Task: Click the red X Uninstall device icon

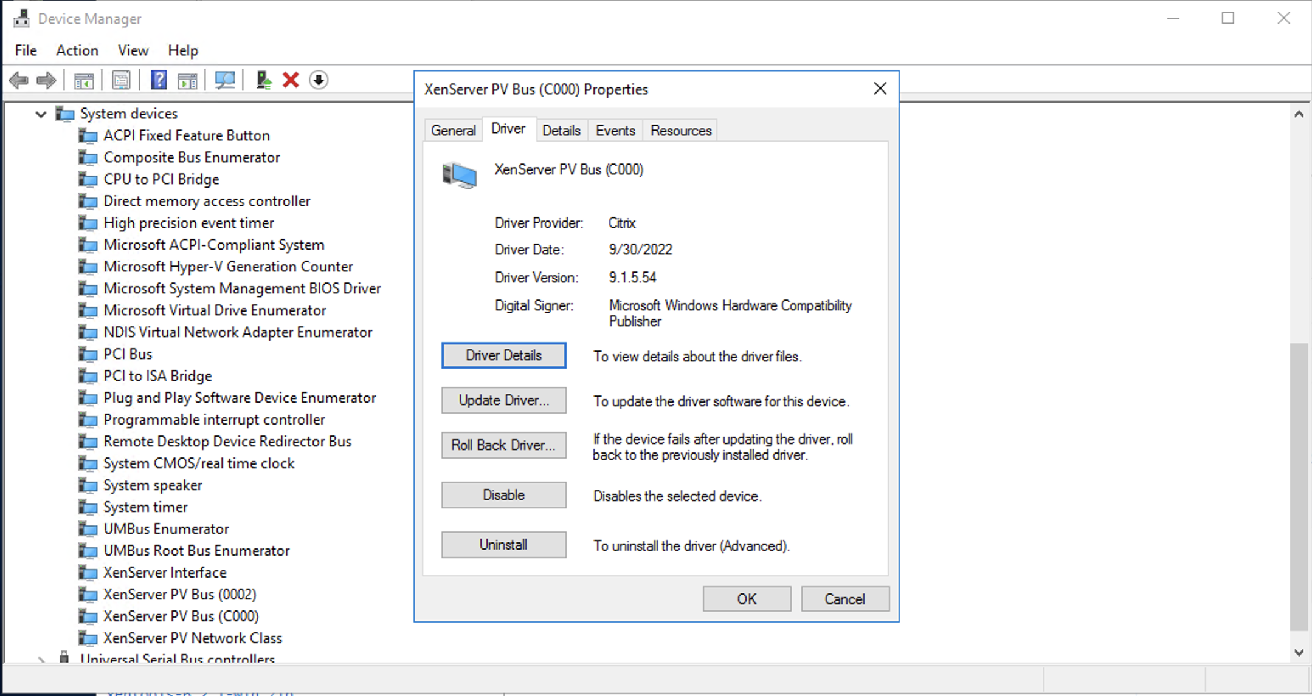Action: click(x=291, y=80)
